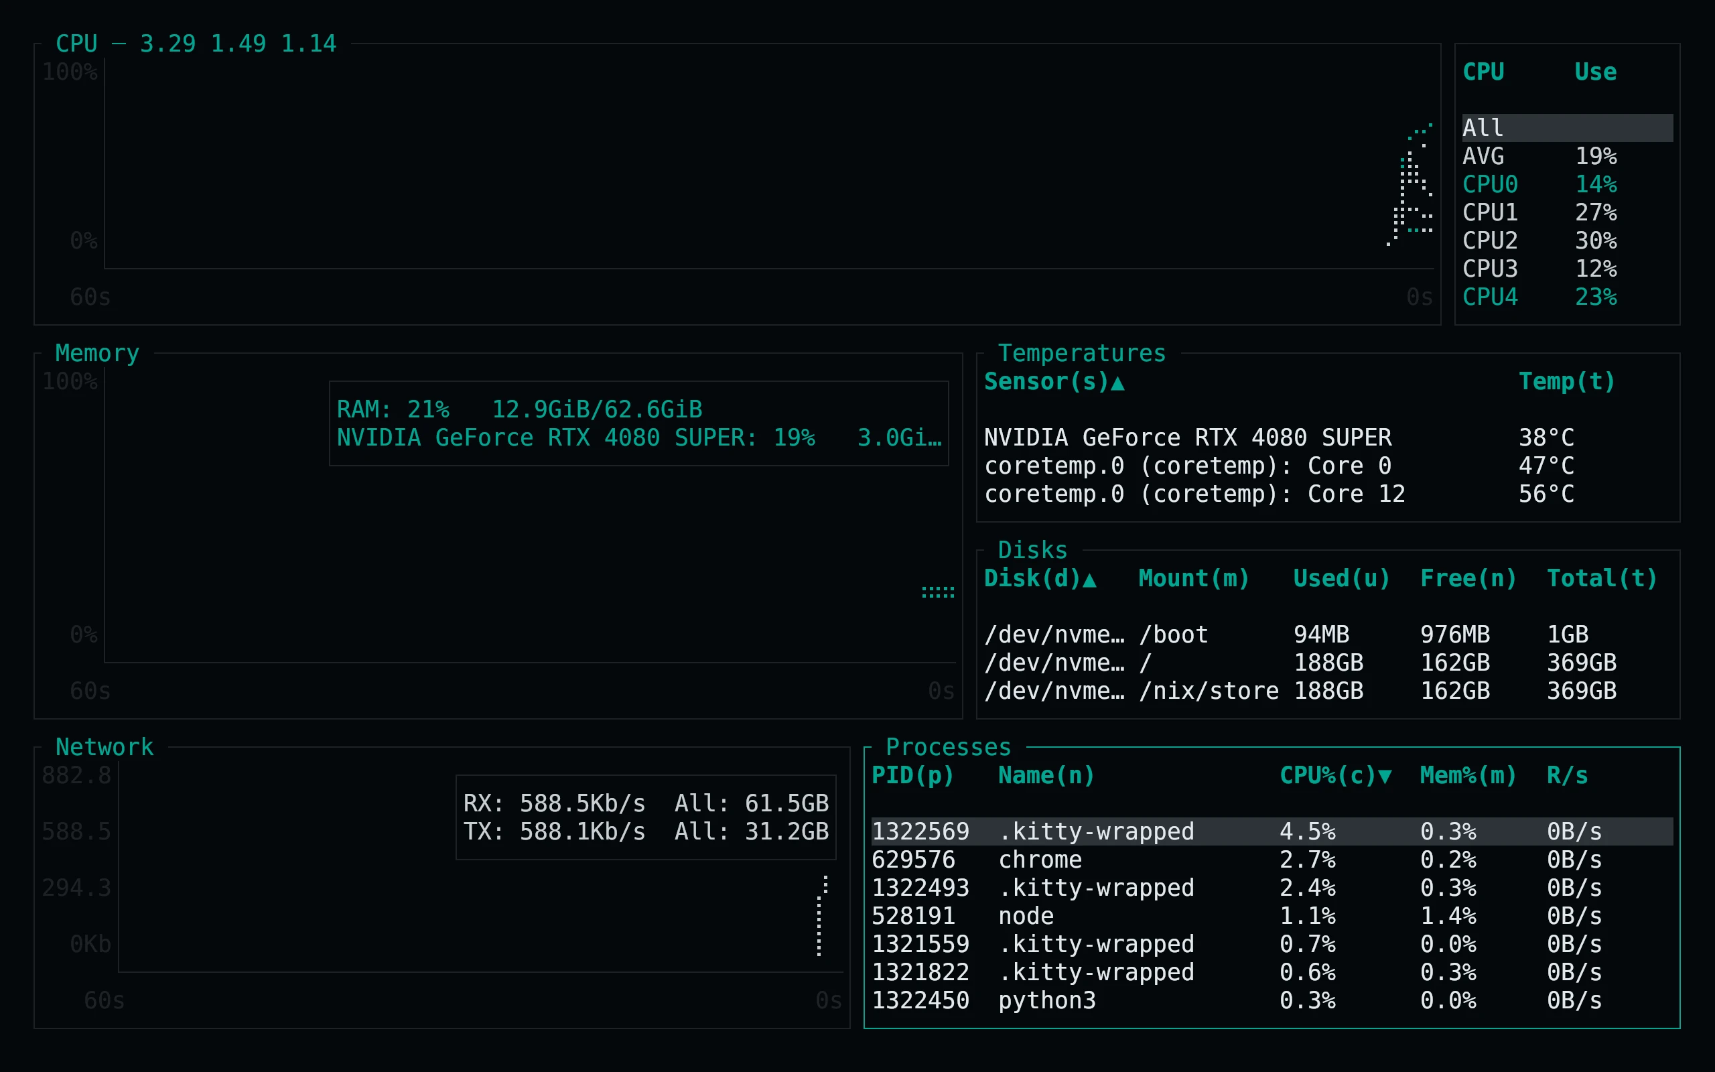Image resolution: width=1715 pixels, height=1072 pixels.
Task: Select the node process row
Action: (x=1272, y=915)
